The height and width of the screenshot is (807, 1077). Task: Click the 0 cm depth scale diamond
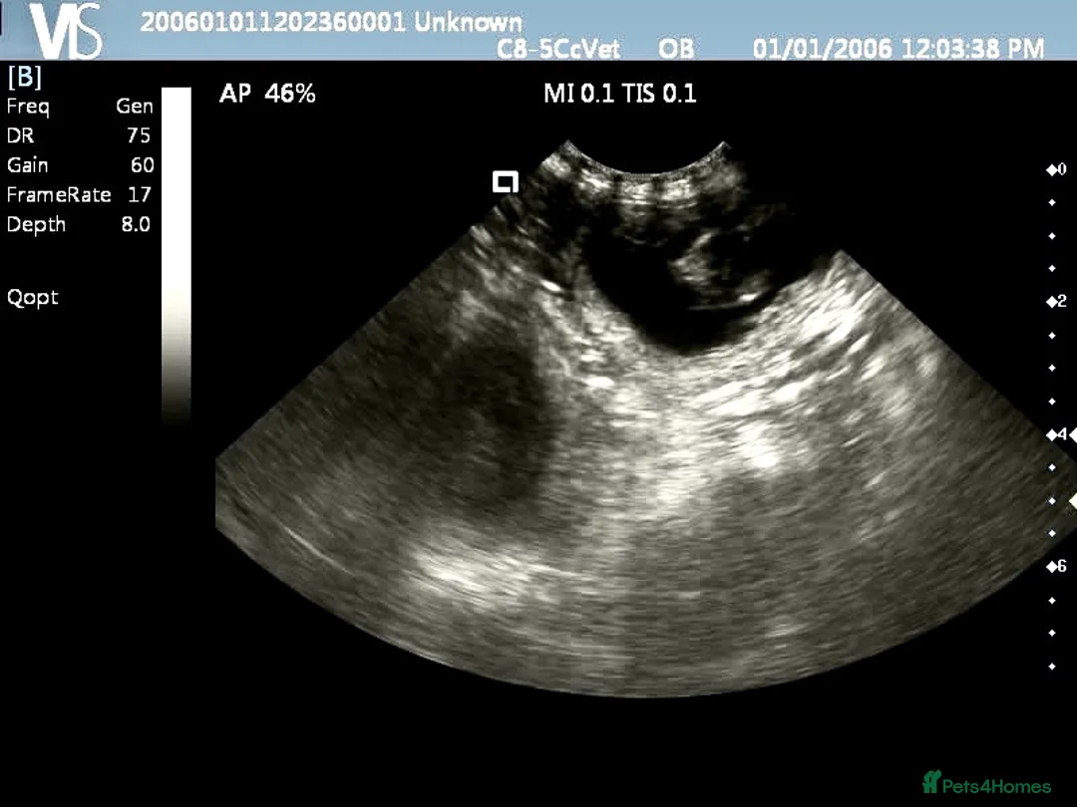[1055, 169]
